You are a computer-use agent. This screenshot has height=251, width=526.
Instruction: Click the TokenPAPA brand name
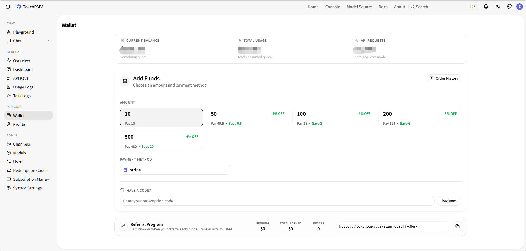click(33, 7)
